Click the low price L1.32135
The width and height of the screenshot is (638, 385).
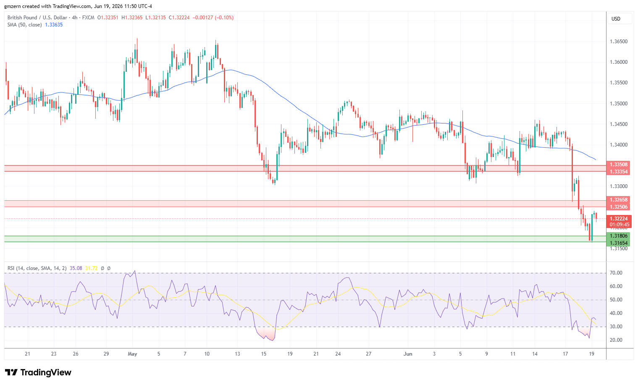pos(155,18)
